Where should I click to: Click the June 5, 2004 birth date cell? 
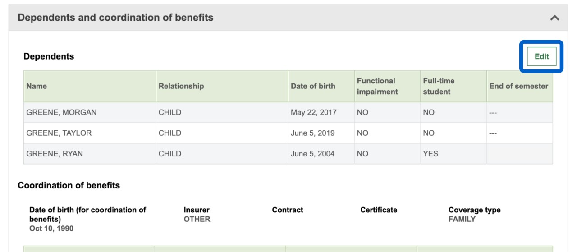(x=312, y=154)
